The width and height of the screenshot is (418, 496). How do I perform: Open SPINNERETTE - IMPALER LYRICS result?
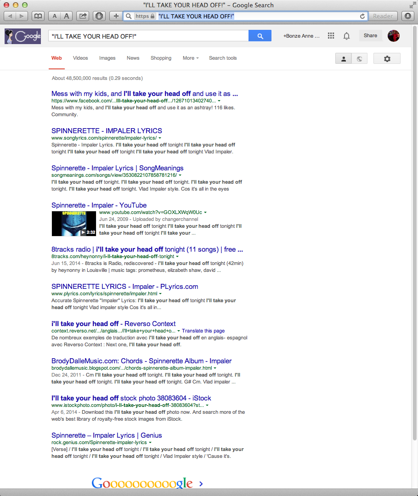[107, 130]
